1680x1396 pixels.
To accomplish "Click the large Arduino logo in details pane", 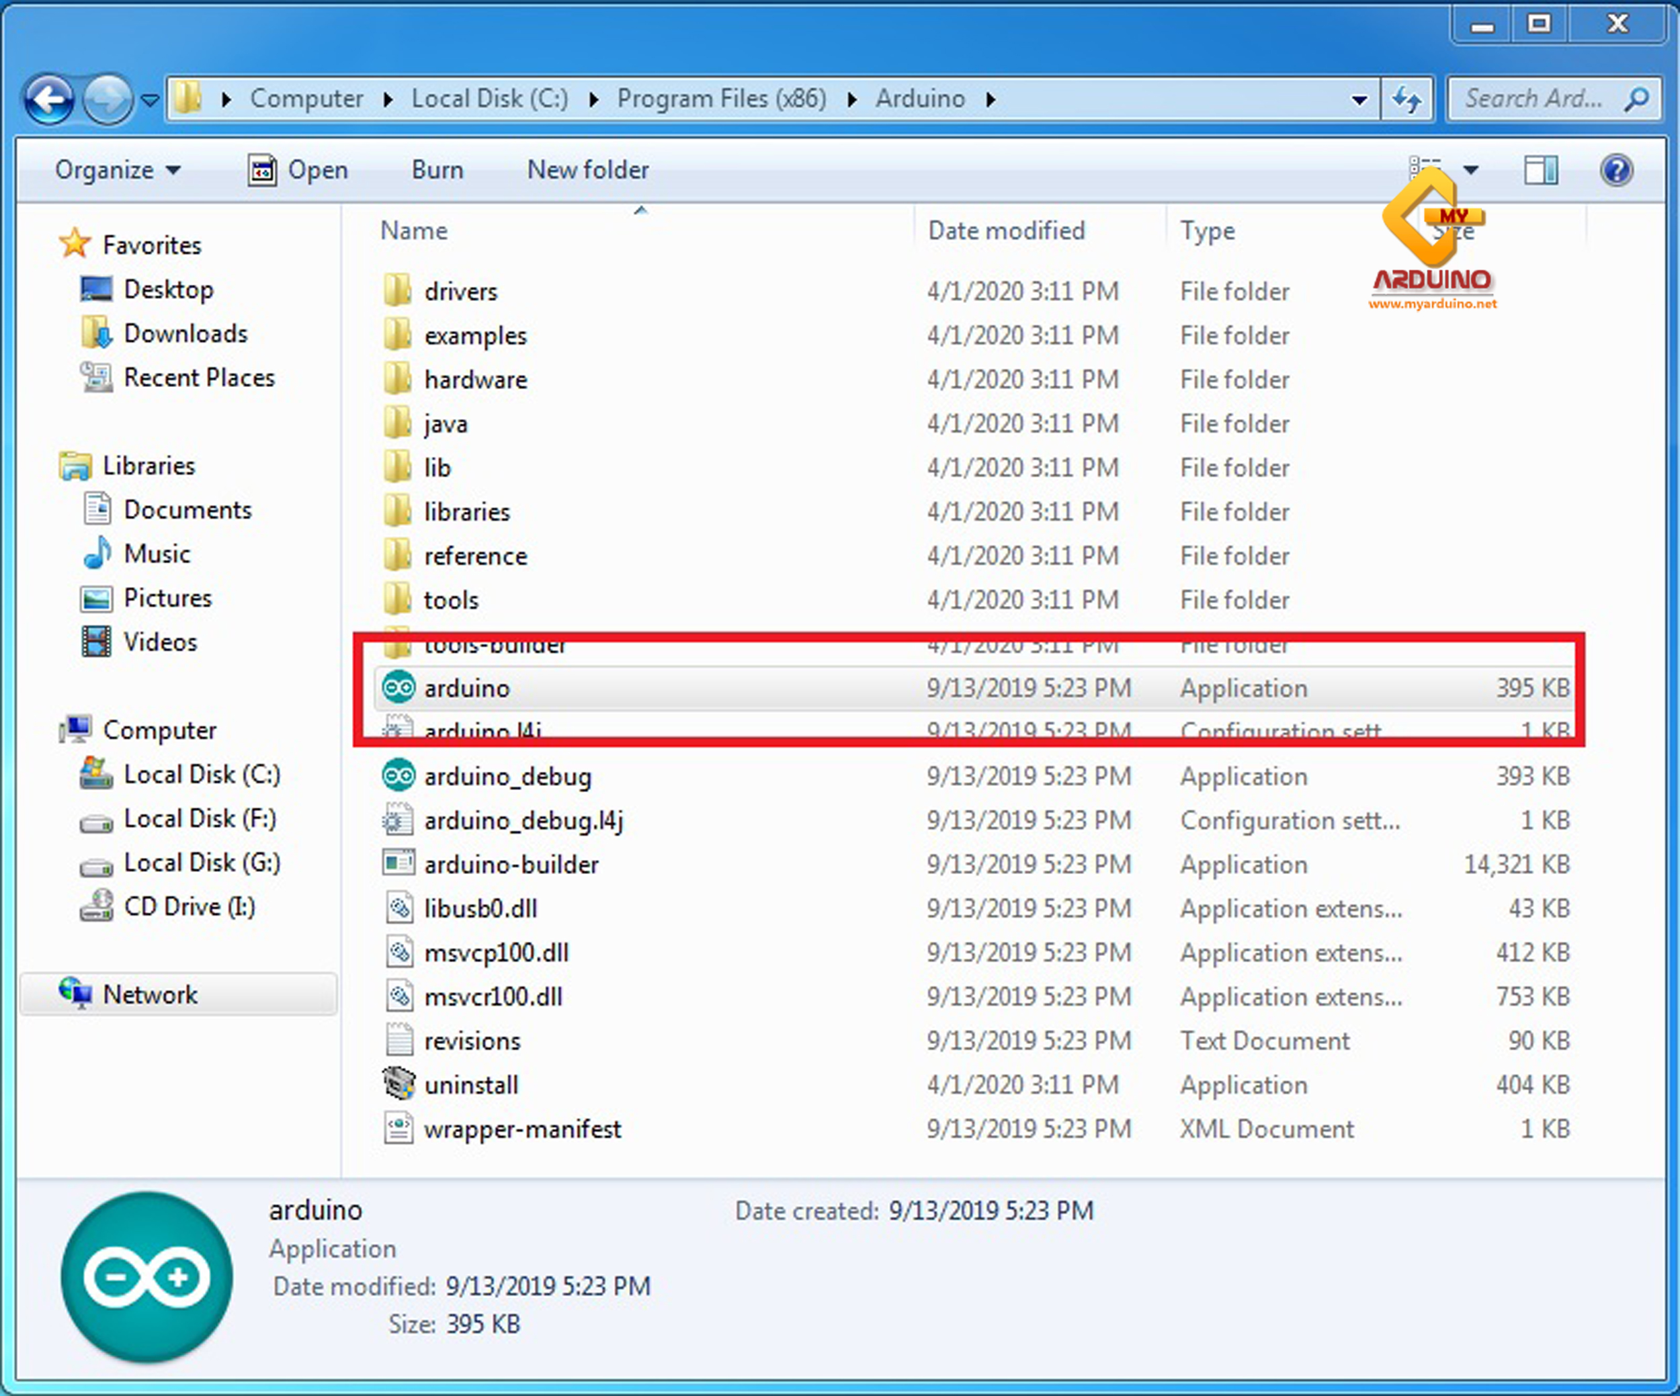I will pyautogui.click(x=147, y=1277).
